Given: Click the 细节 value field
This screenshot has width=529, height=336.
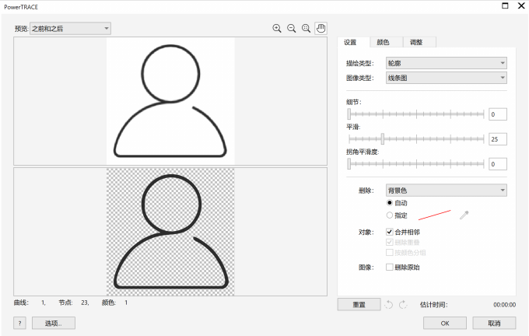Looking at the screenshot, I should (x=498, y=114).
